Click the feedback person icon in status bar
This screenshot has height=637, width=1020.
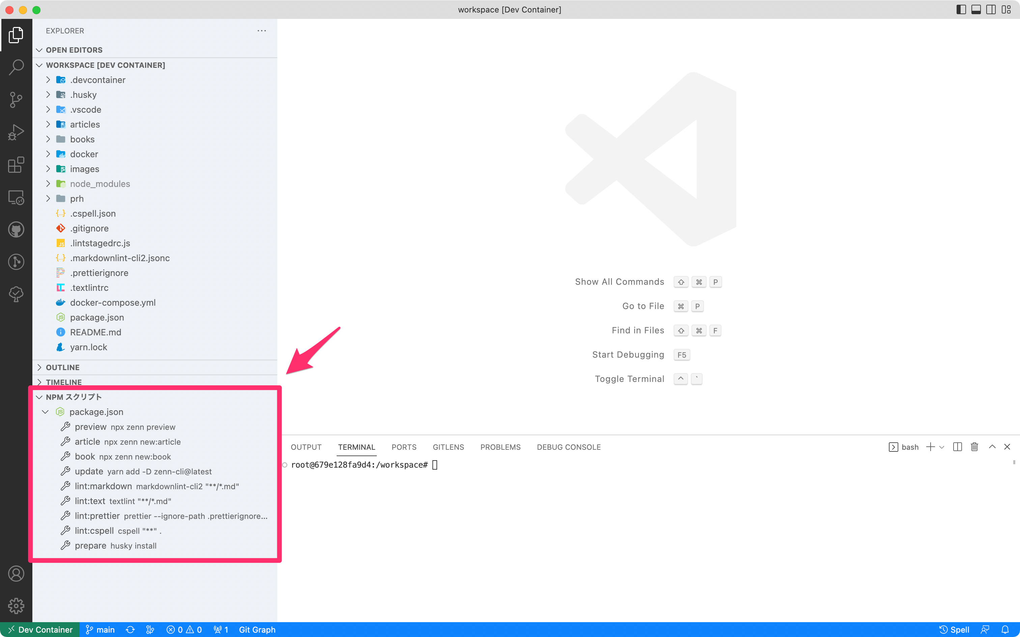[985, 630]
